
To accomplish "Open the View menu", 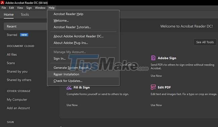I will click(x=20, y=8).
